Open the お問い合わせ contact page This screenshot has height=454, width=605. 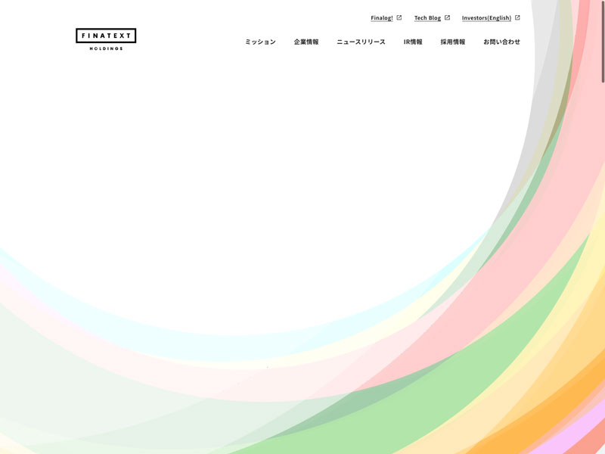pos(501,42)
